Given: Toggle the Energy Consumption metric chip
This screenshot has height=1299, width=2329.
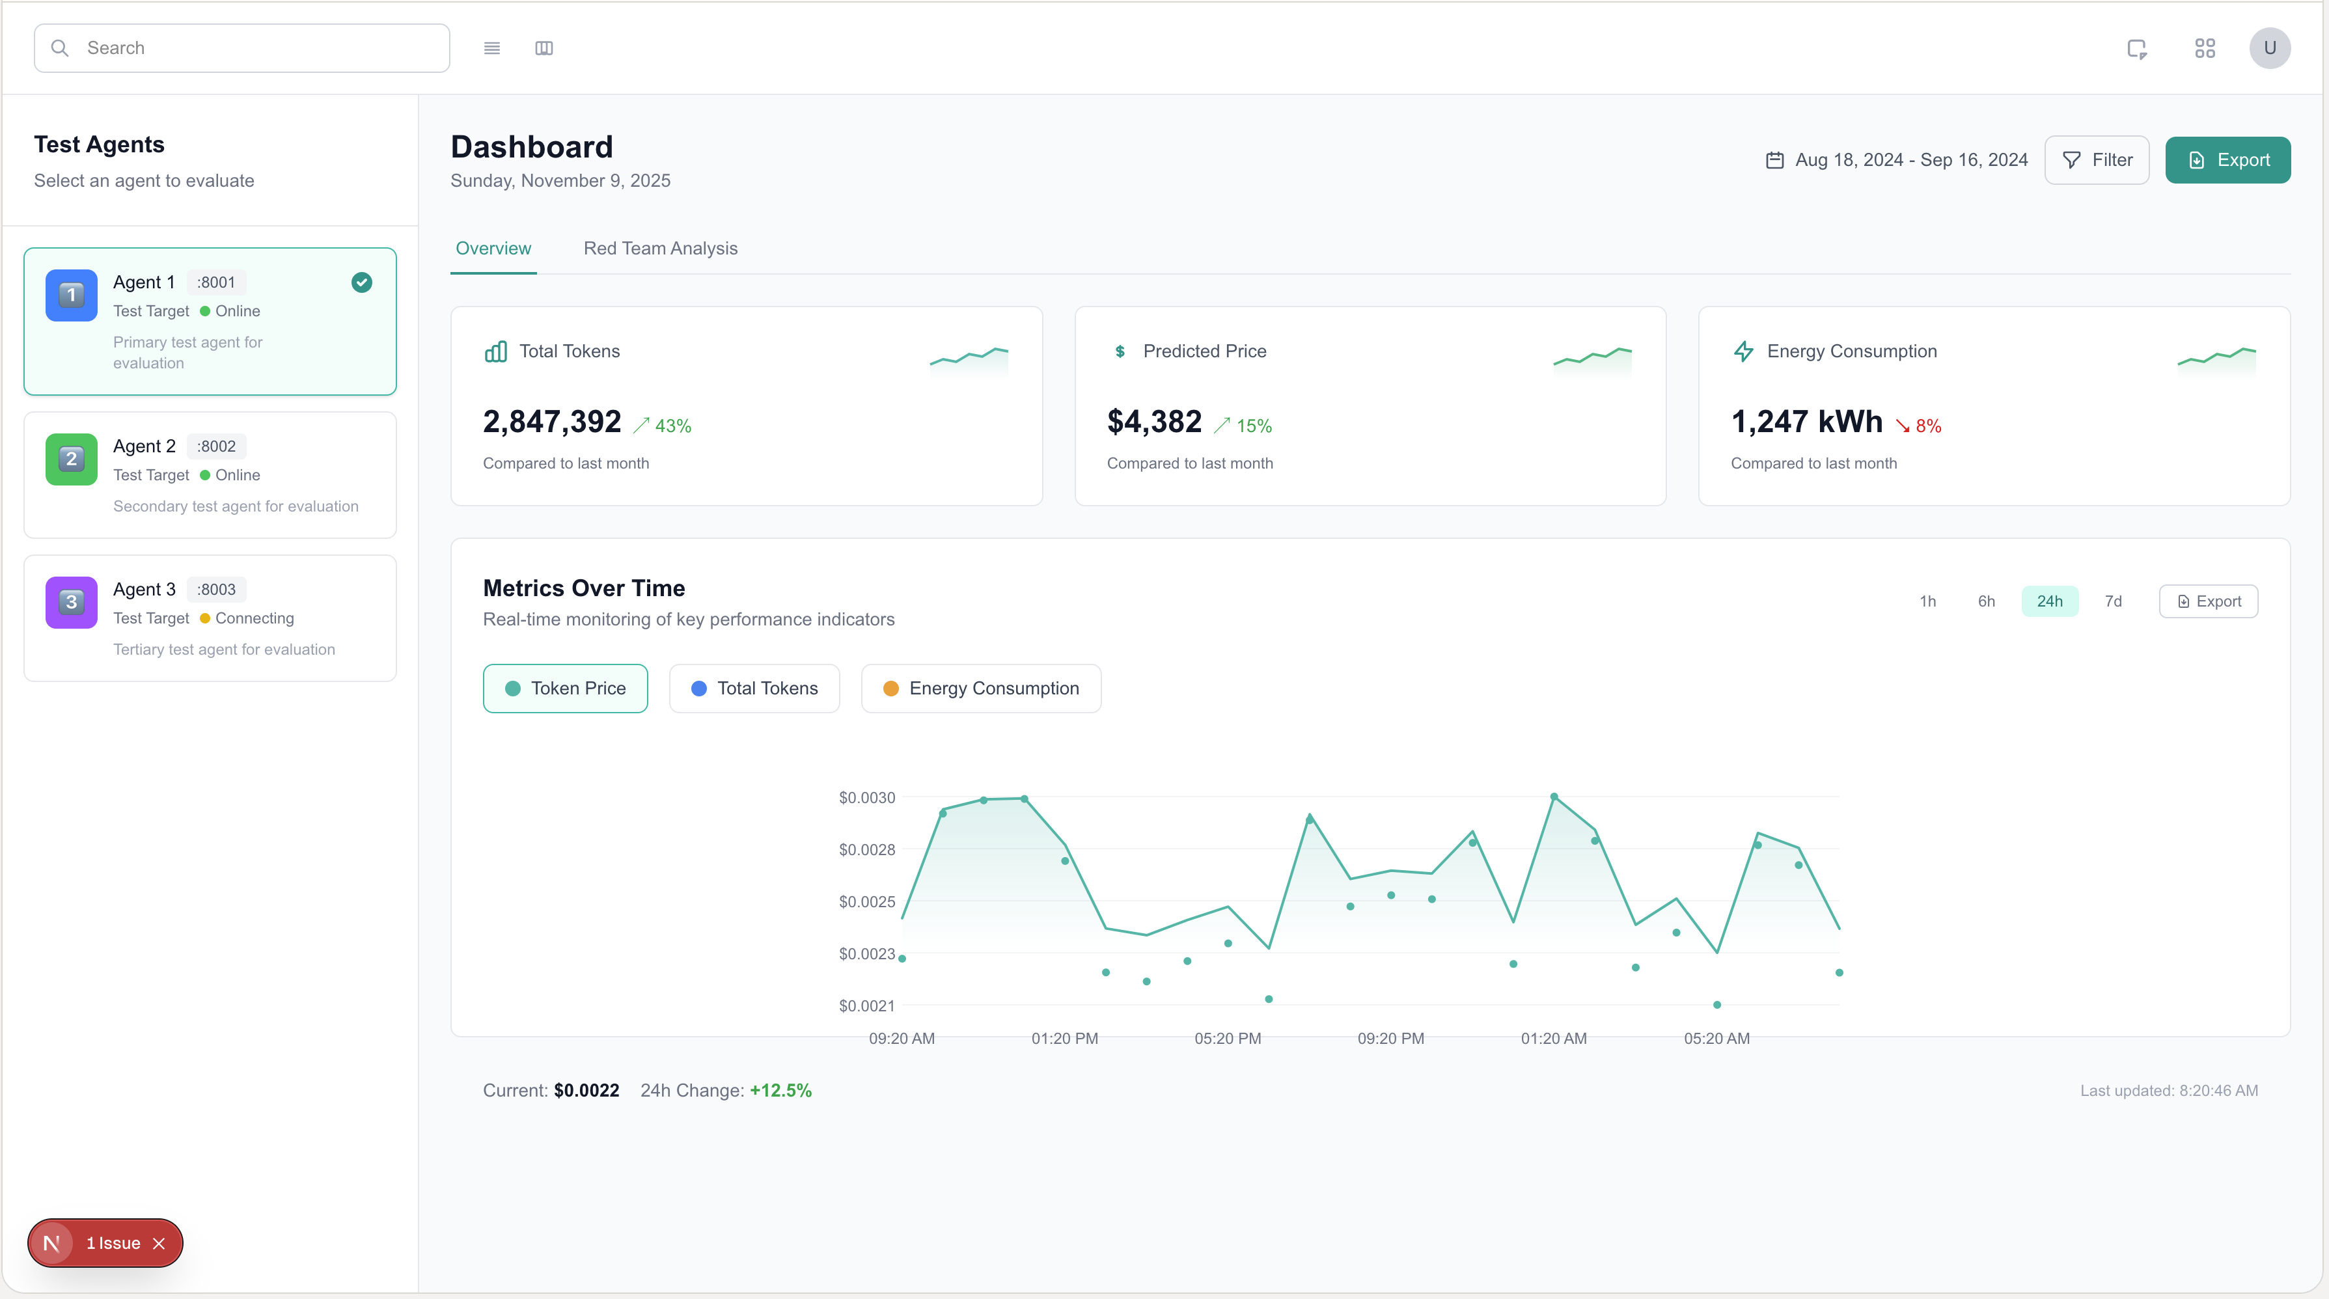Looking at the screenshot, I should coord(980,688).
